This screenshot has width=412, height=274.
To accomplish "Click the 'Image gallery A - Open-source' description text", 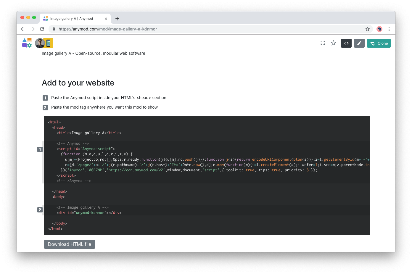I will [94, 53].
